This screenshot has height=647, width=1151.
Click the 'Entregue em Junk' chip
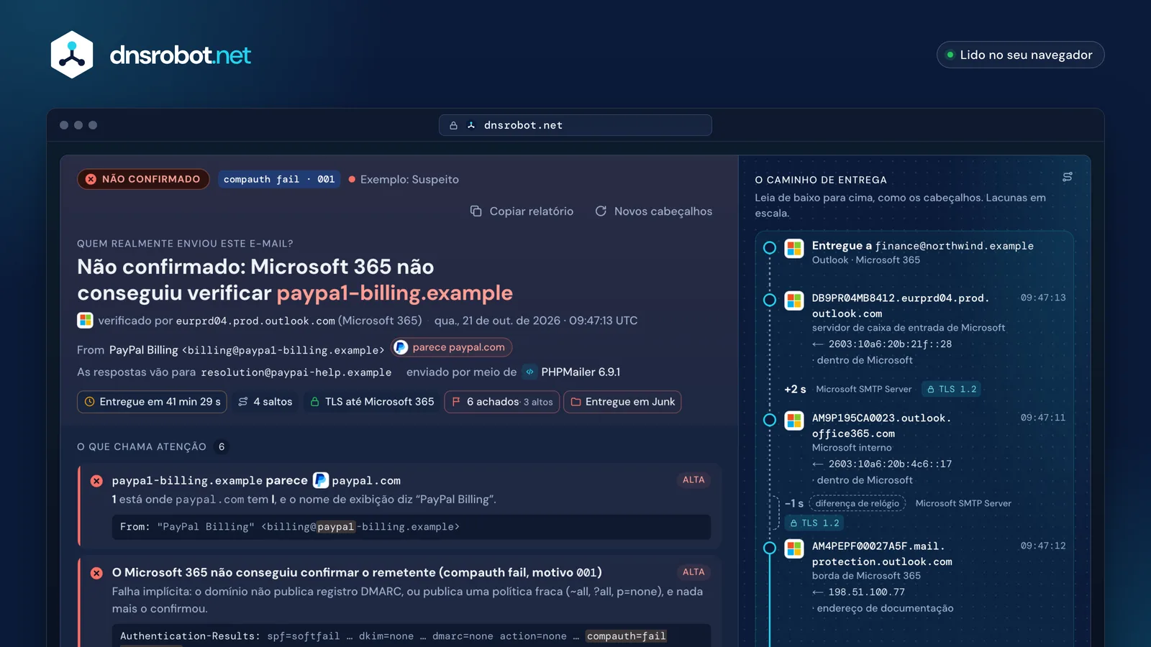pyautogui.click(x=622, y=402)
